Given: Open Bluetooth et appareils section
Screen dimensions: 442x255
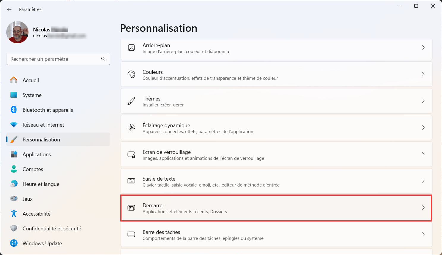Looking at the screenshot, I should (x=58, y=110).
